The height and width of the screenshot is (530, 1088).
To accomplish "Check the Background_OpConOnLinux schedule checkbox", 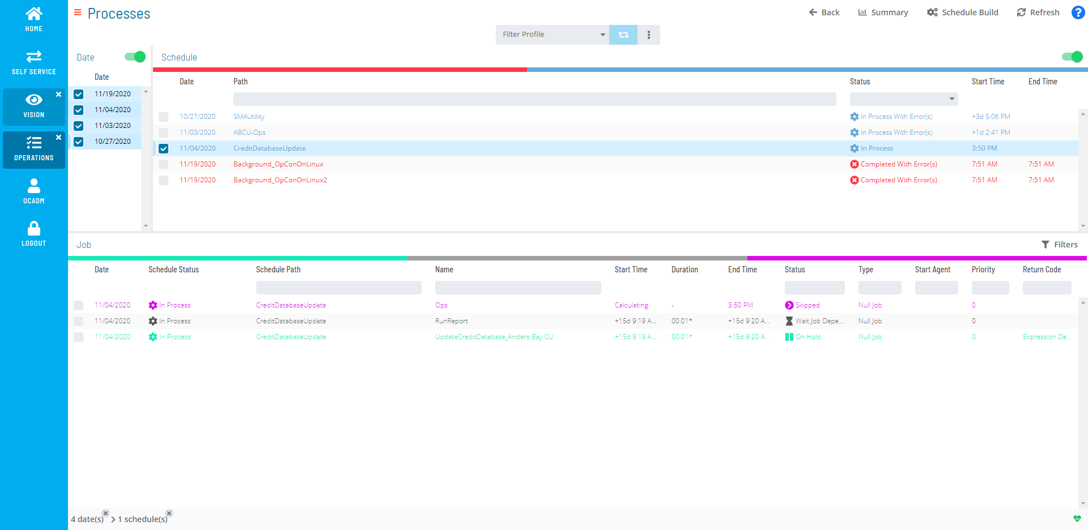I will (164, 165).
